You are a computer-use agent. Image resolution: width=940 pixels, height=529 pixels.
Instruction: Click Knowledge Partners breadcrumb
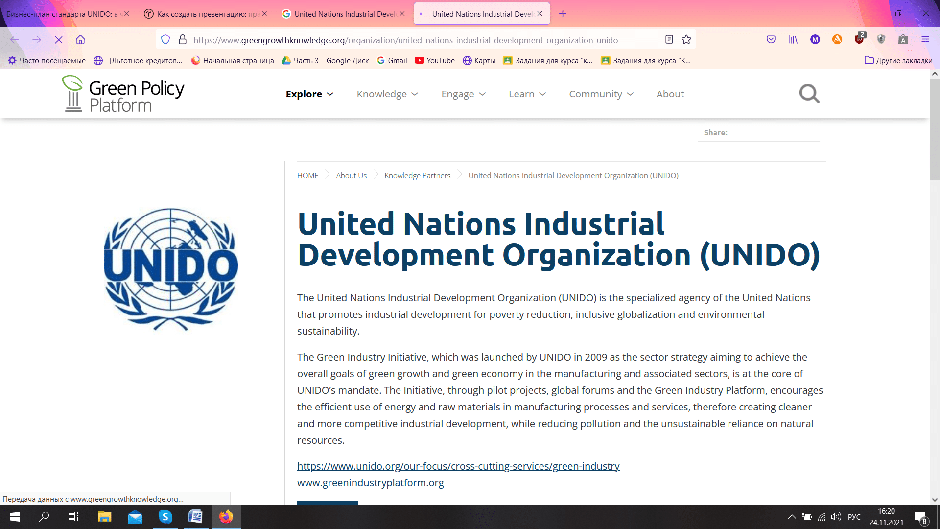pos(417,175)
